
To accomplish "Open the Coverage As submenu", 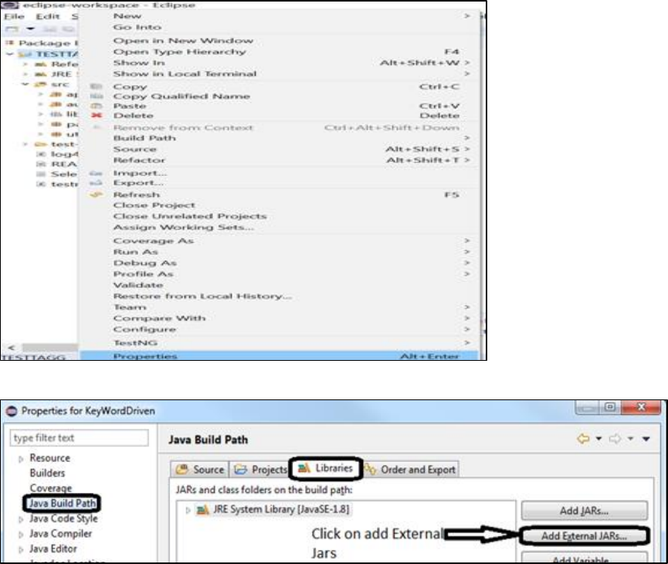I will [x=280, y=241].
